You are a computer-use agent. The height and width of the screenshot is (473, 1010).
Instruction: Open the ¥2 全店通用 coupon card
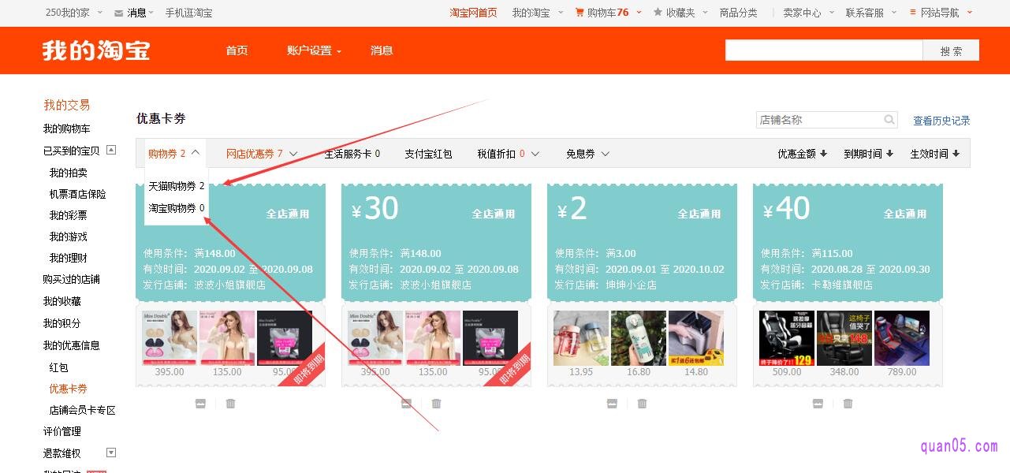click(642, 242)
